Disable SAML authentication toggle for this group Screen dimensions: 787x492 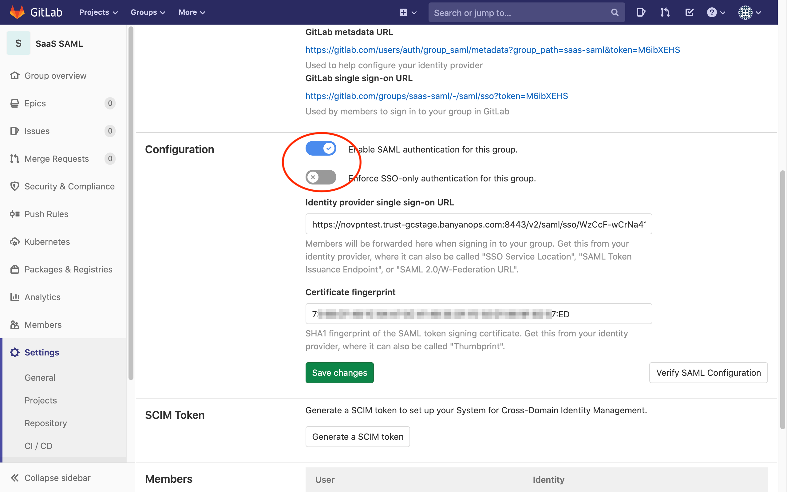pyautogui.click(x=321, y=149)
